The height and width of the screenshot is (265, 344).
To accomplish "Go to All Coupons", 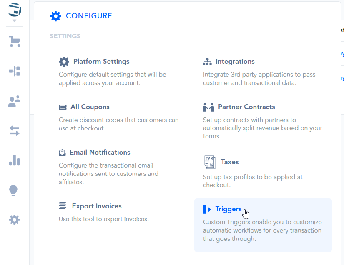I will coord(90,107).
